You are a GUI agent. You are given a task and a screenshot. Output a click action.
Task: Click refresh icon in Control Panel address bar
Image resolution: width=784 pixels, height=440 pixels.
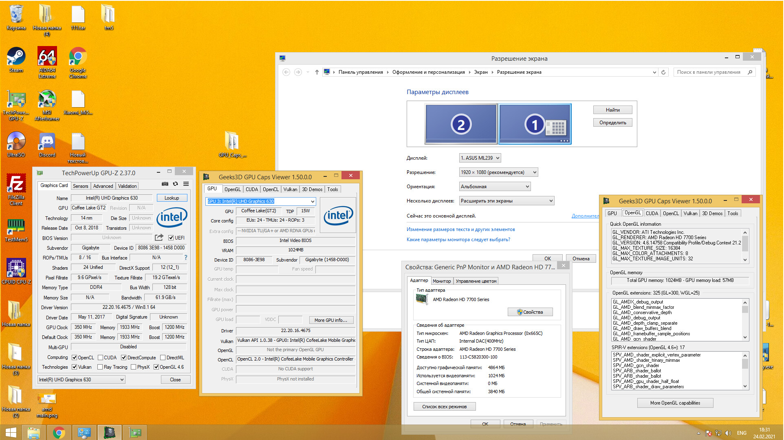(663, 72)
